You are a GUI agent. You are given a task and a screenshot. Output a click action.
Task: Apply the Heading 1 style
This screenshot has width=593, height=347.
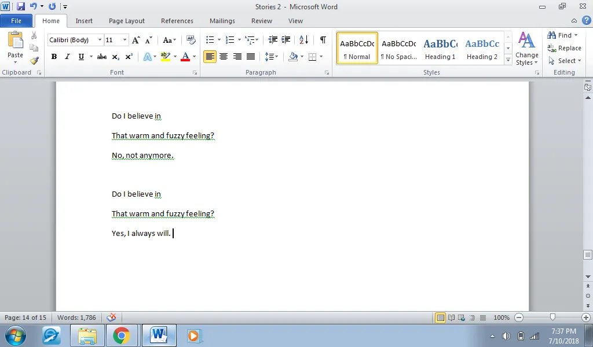(x=440, y=49)
